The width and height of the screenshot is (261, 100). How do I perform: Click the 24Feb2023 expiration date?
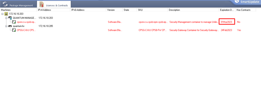click(x=226, y=30)
